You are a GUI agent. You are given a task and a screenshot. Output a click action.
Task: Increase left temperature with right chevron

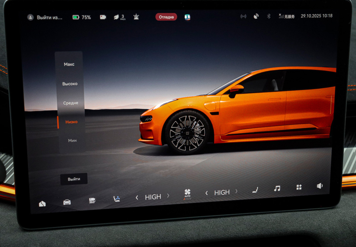click(x=168, y=195)
